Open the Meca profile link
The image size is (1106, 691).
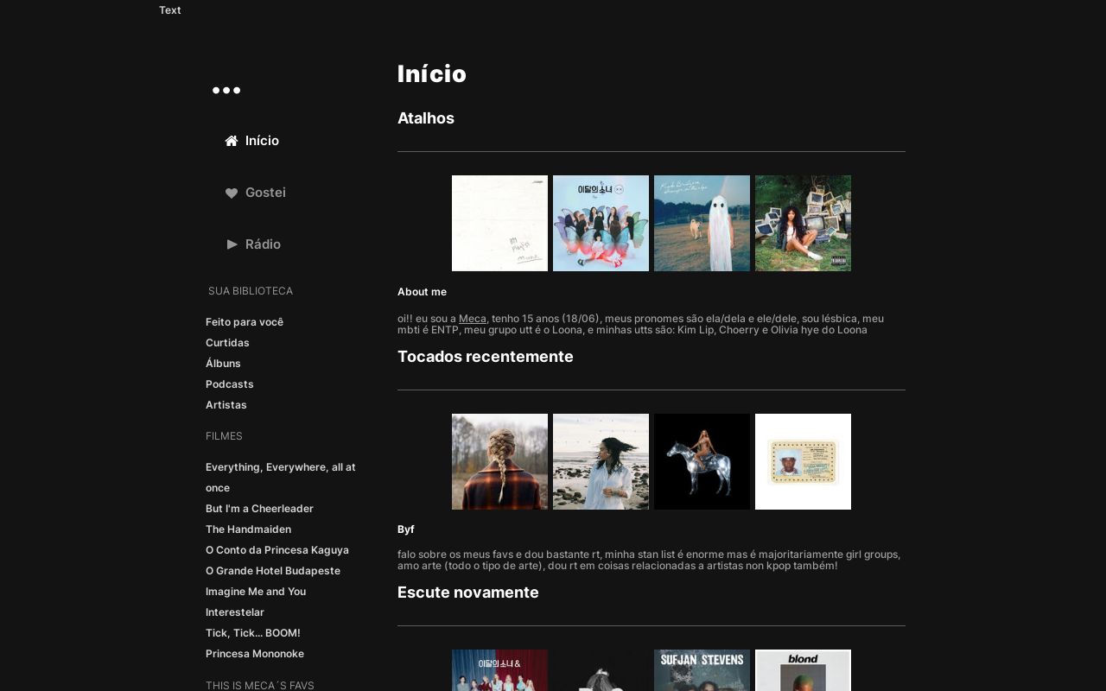pos(472,319)
